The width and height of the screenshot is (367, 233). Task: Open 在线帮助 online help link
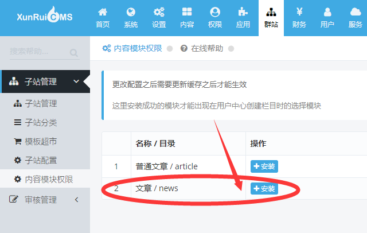(207, 48)
